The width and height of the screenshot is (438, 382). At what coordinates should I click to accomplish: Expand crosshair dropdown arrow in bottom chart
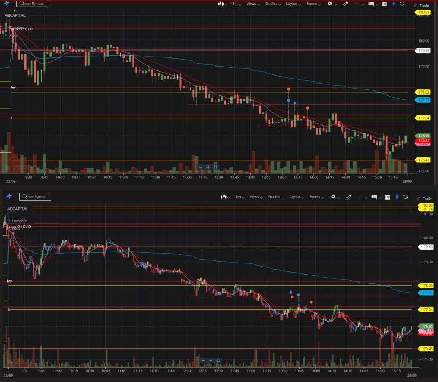click(x=366, y=198)
